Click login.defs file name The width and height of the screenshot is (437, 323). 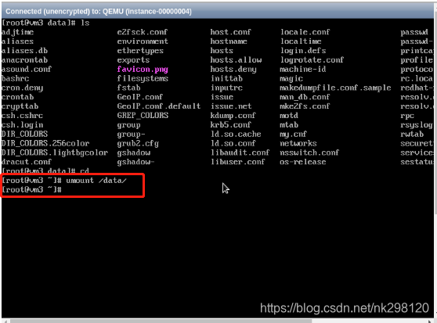pyautogui.click(x=303, y=51)
